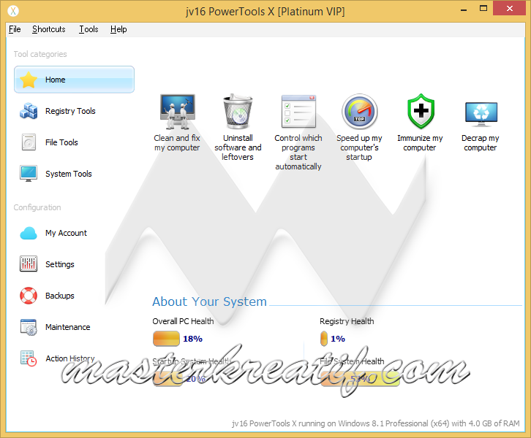531x438 pixels.
Task: Click the status bar system info text
Action: pos(375,423)
